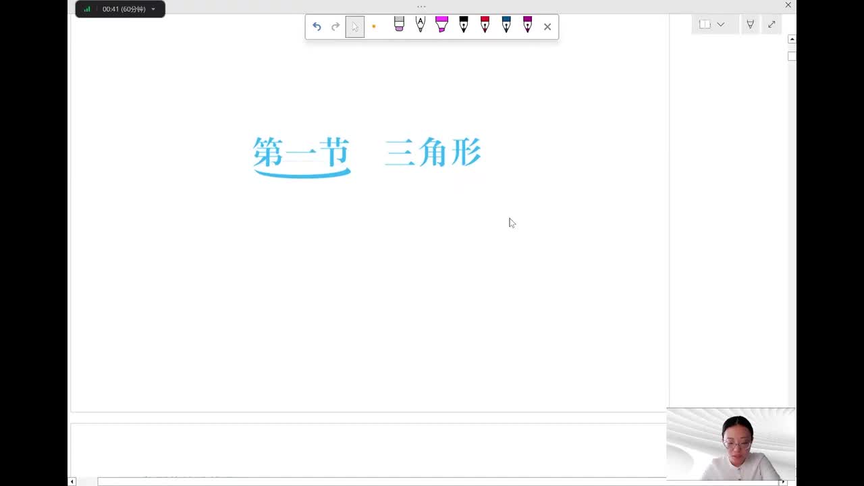Close the window with top-right X
Viewport: 864px width, 486px height.
pyautogui.click(x=788, y=5)
